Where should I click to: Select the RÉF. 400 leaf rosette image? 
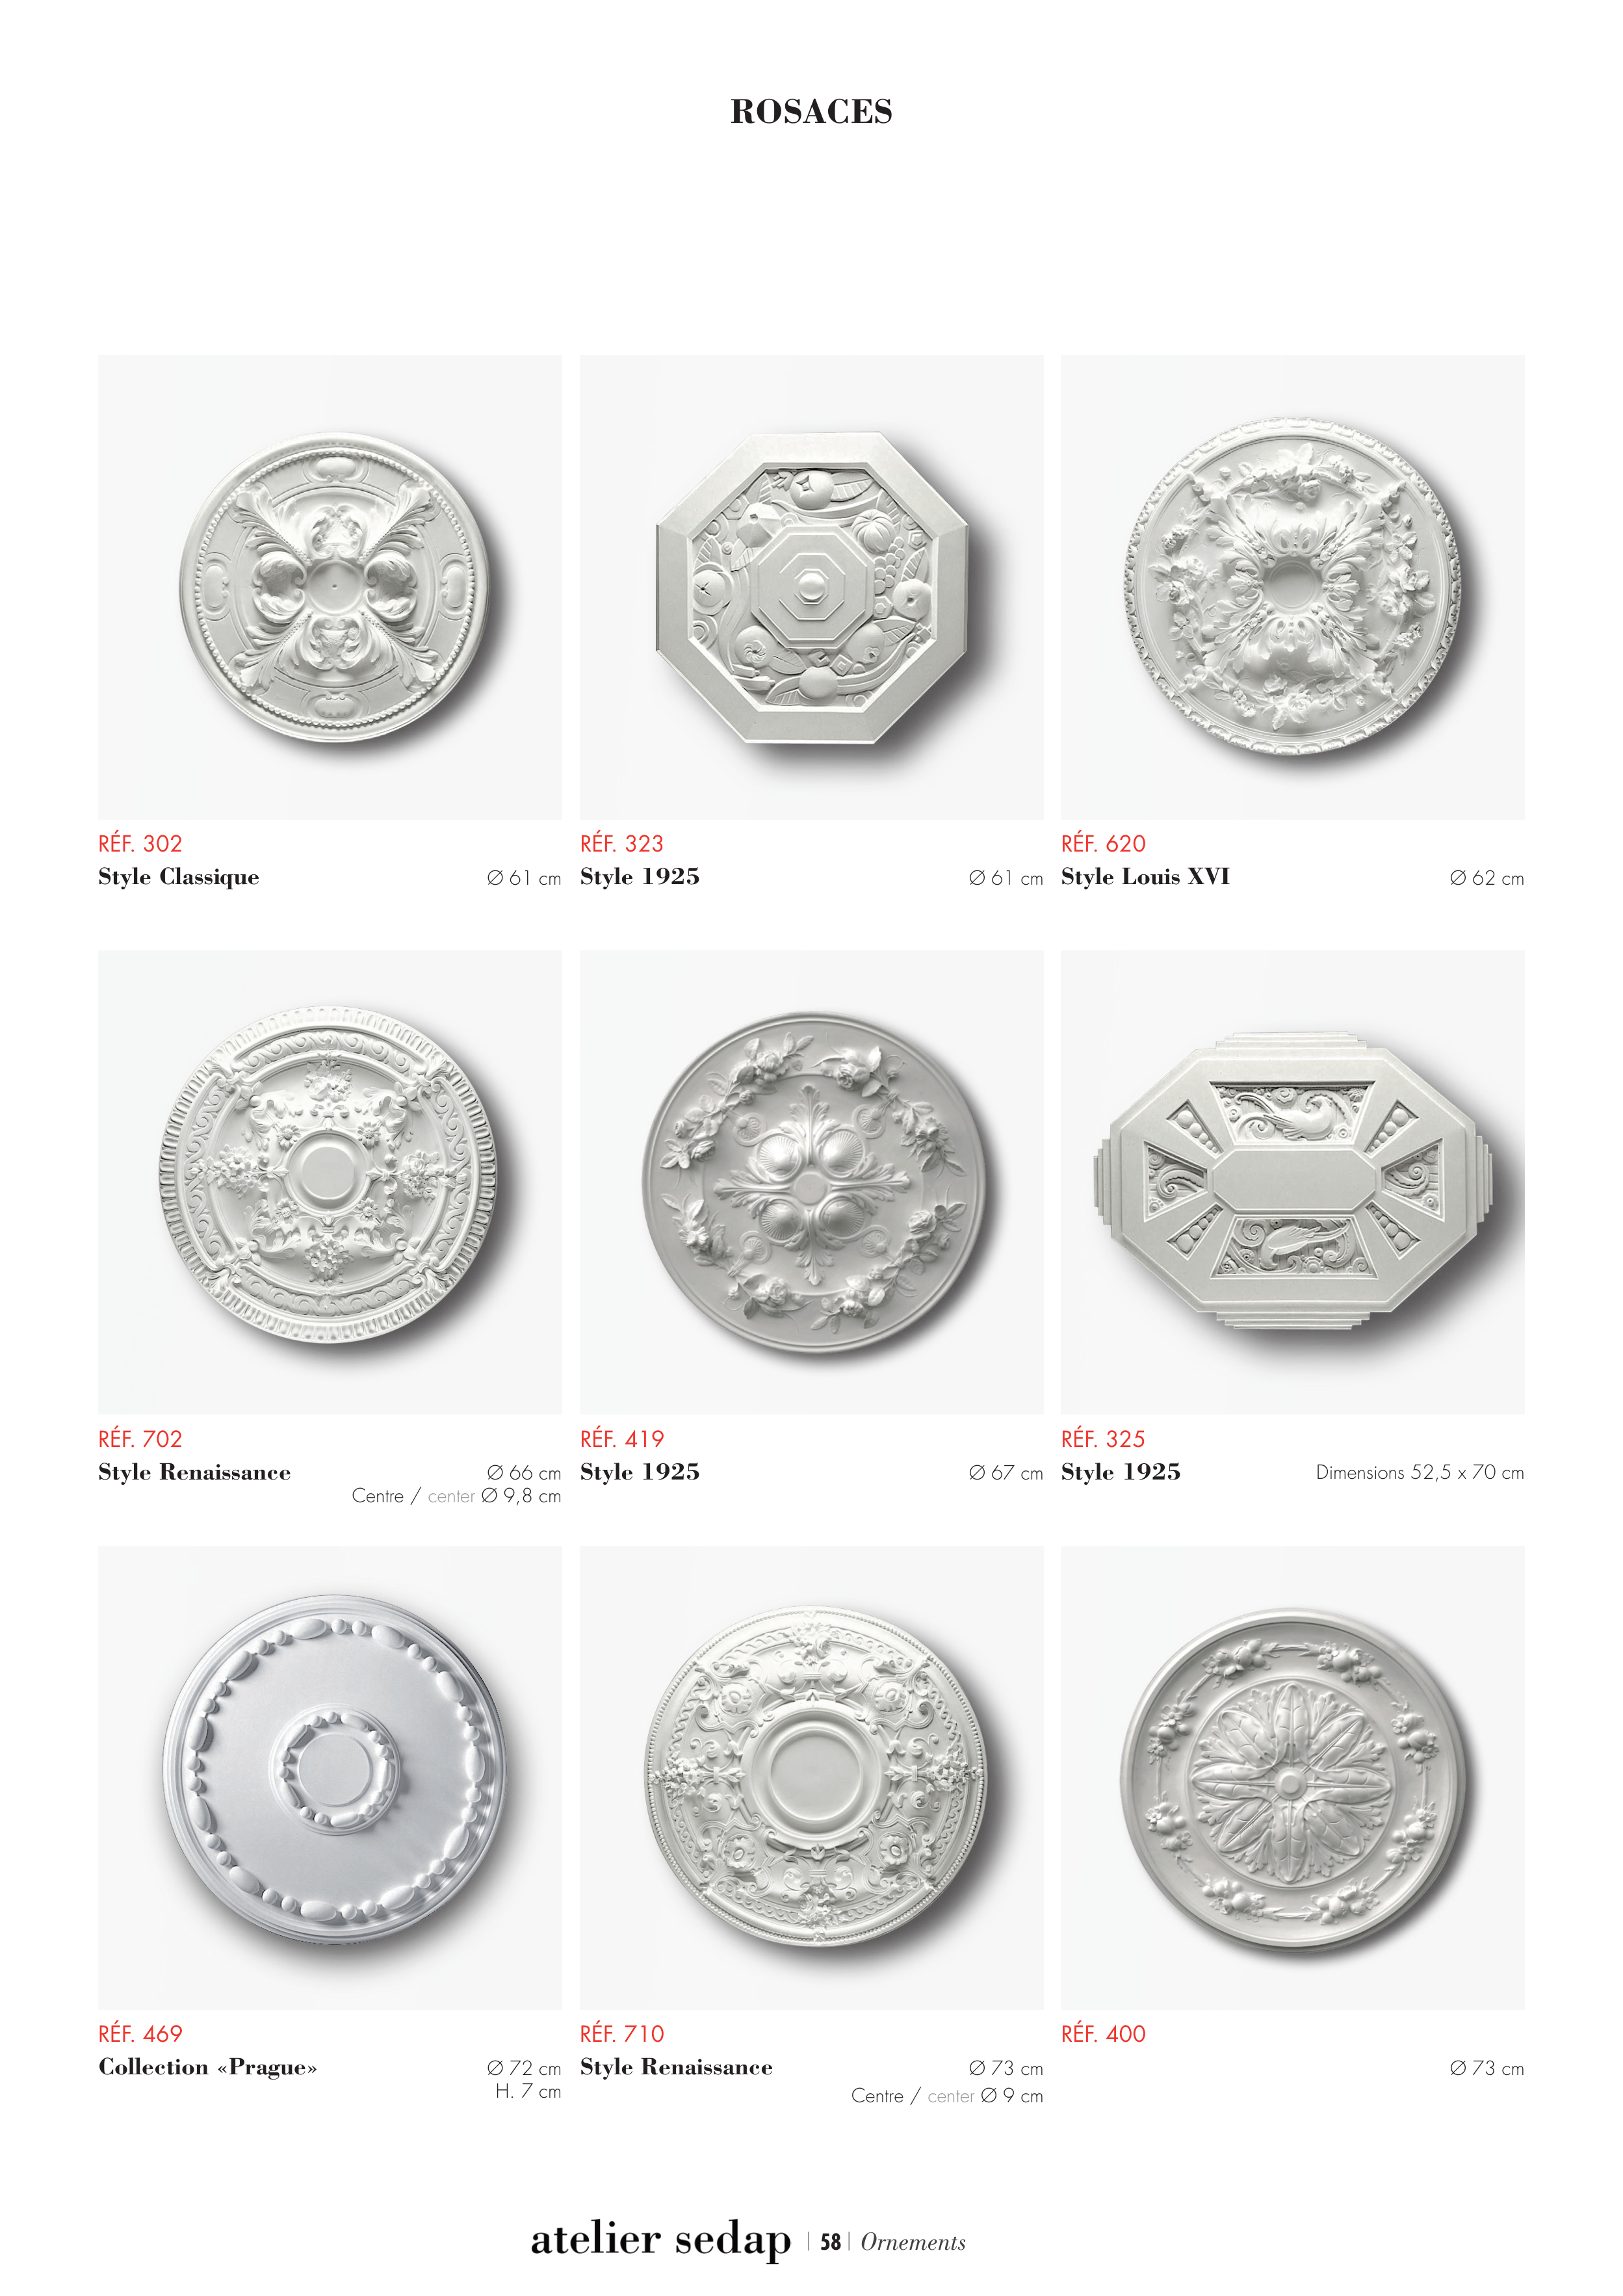1292,1777
